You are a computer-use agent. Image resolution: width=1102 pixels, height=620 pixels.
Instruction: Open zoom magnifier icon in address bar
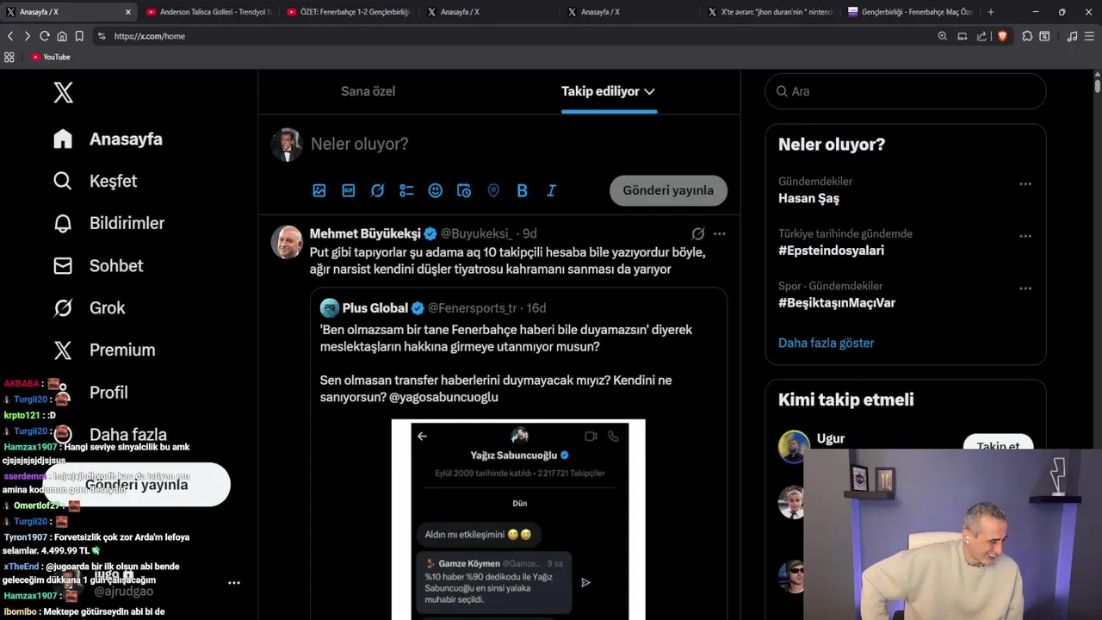click(942, 36)
